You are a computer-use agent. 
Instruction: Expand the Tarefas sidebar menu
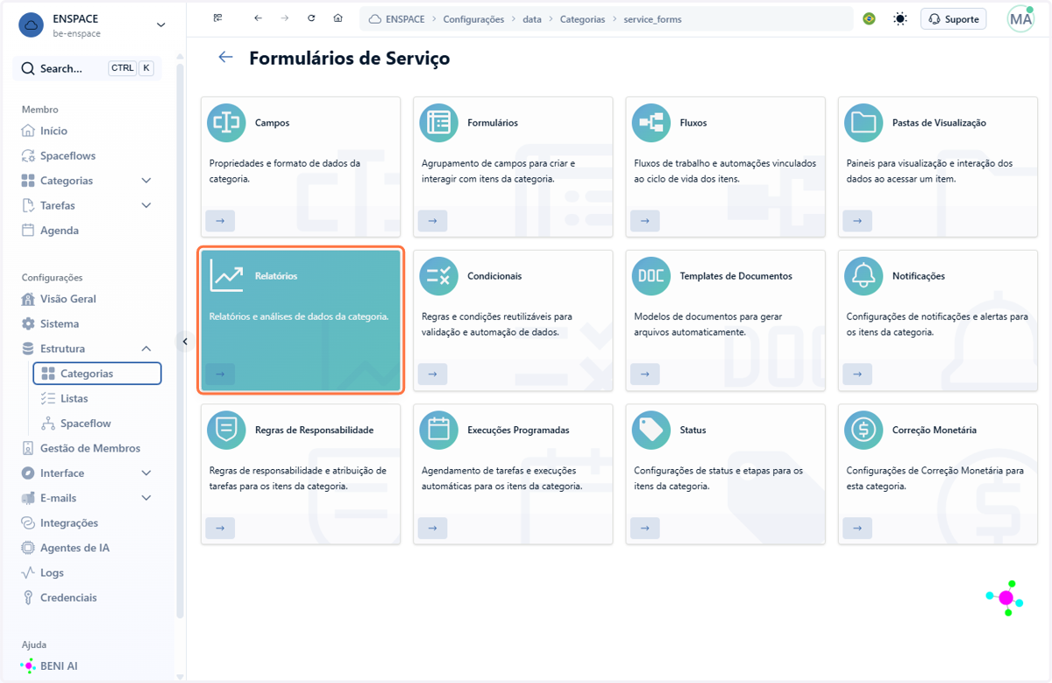coord(146,205)
